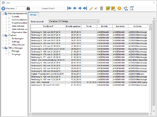157x117 pixels.
Task: Select row Rechnung Nr. 107 vom 15.03.2019
Action: 89,79
